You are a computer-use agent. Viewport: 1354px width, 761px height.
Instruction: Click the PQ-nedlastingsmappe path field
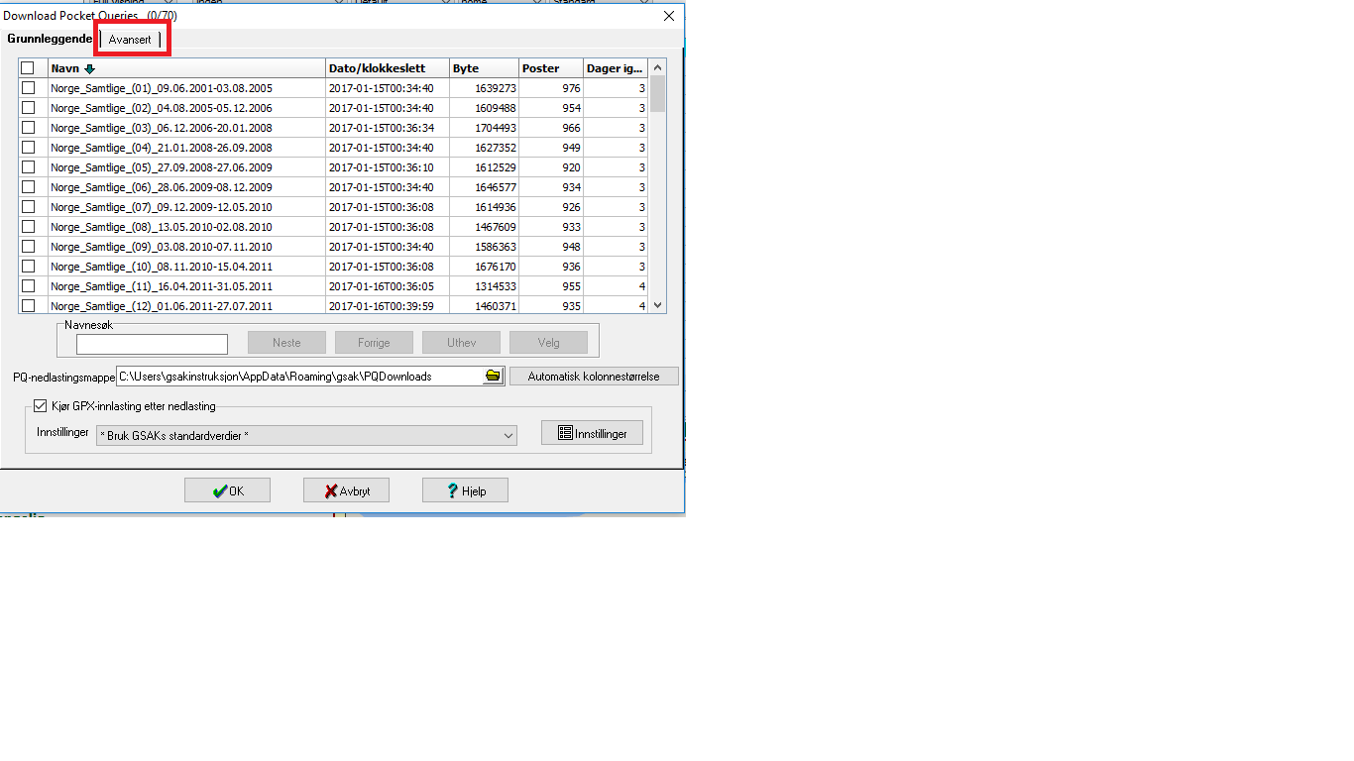coord(298,377)
